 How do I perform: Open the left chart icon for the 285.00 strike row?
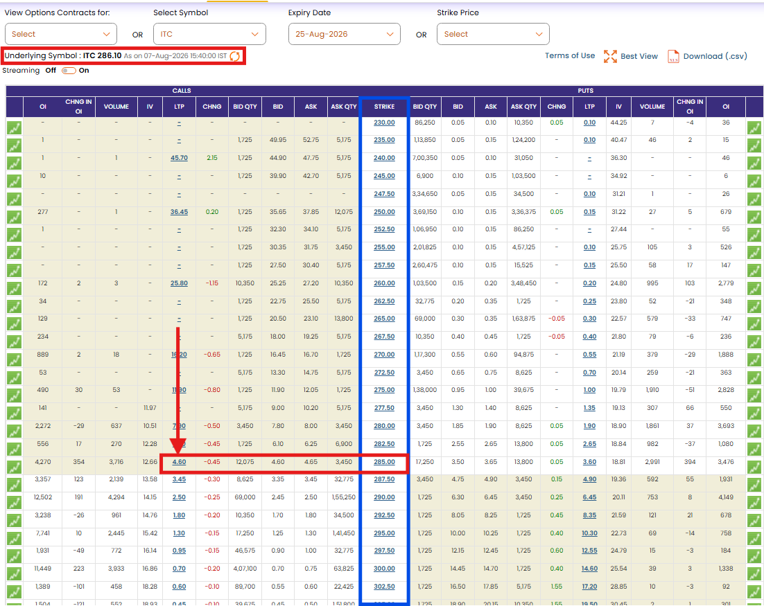[x=14, y=467]
